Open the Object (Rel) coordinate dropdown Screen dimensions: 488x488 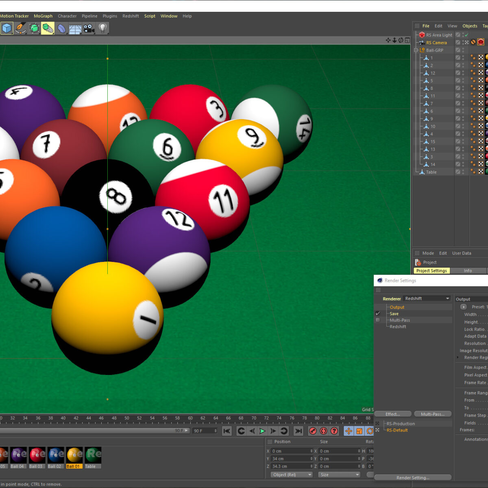(292, 475)
